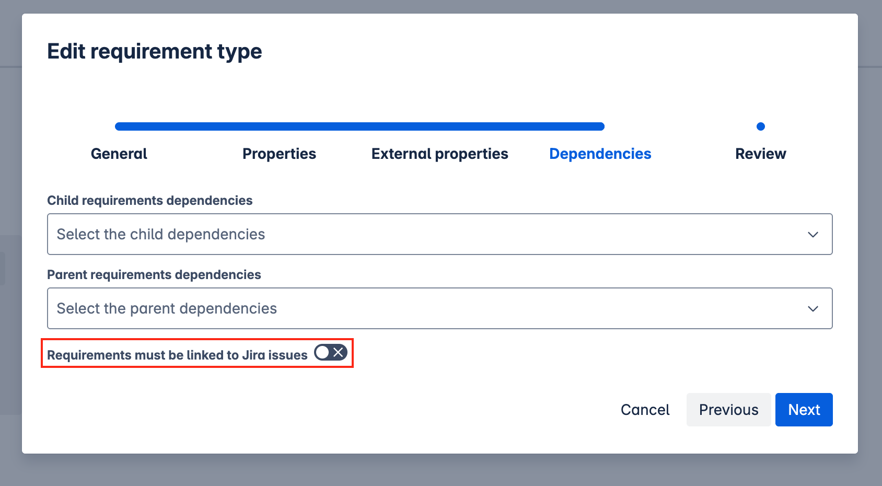
Task: Open the External properties step
Action: (439, 154)
